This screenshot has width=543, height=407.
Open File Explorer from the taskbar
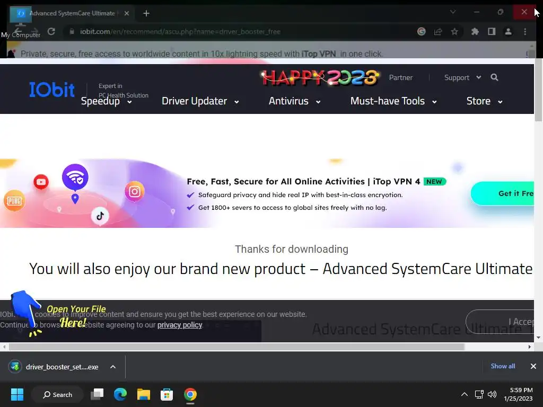coord(143,394)
